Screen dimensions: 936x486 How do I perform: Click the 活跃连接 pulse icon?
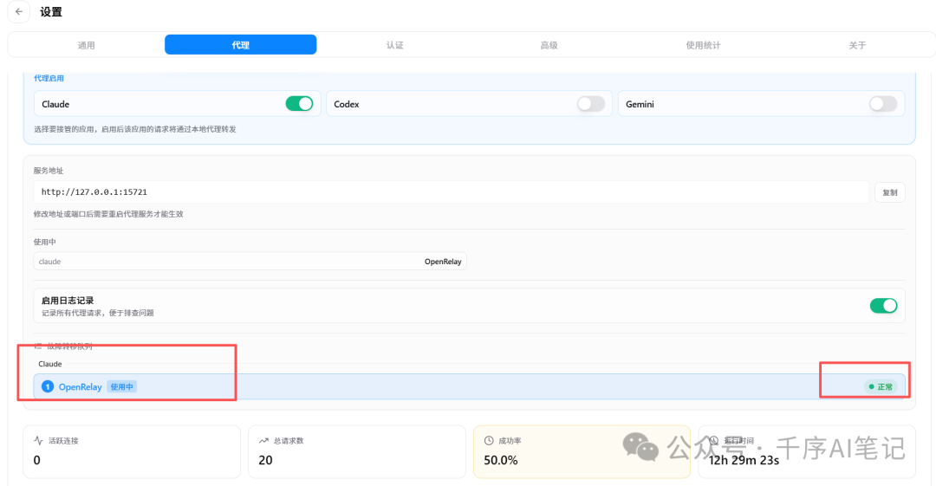[39, 441]
